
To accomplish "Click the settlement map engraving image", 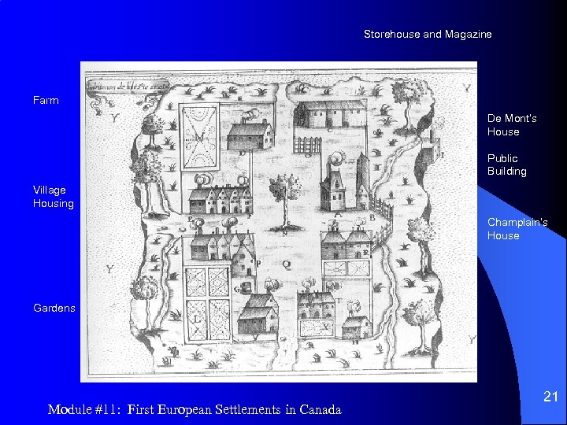I will click(279, 221).
